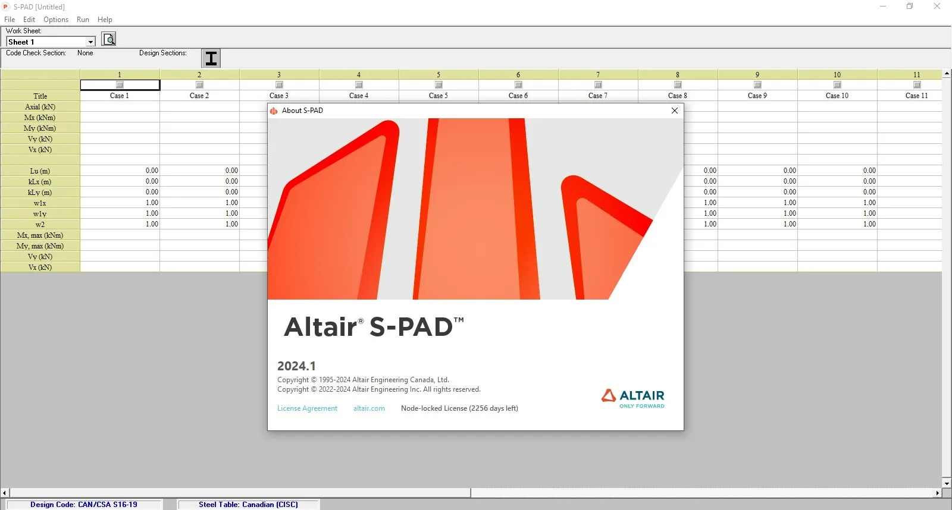Toggle checkbox for column 5

pos(439,85)
